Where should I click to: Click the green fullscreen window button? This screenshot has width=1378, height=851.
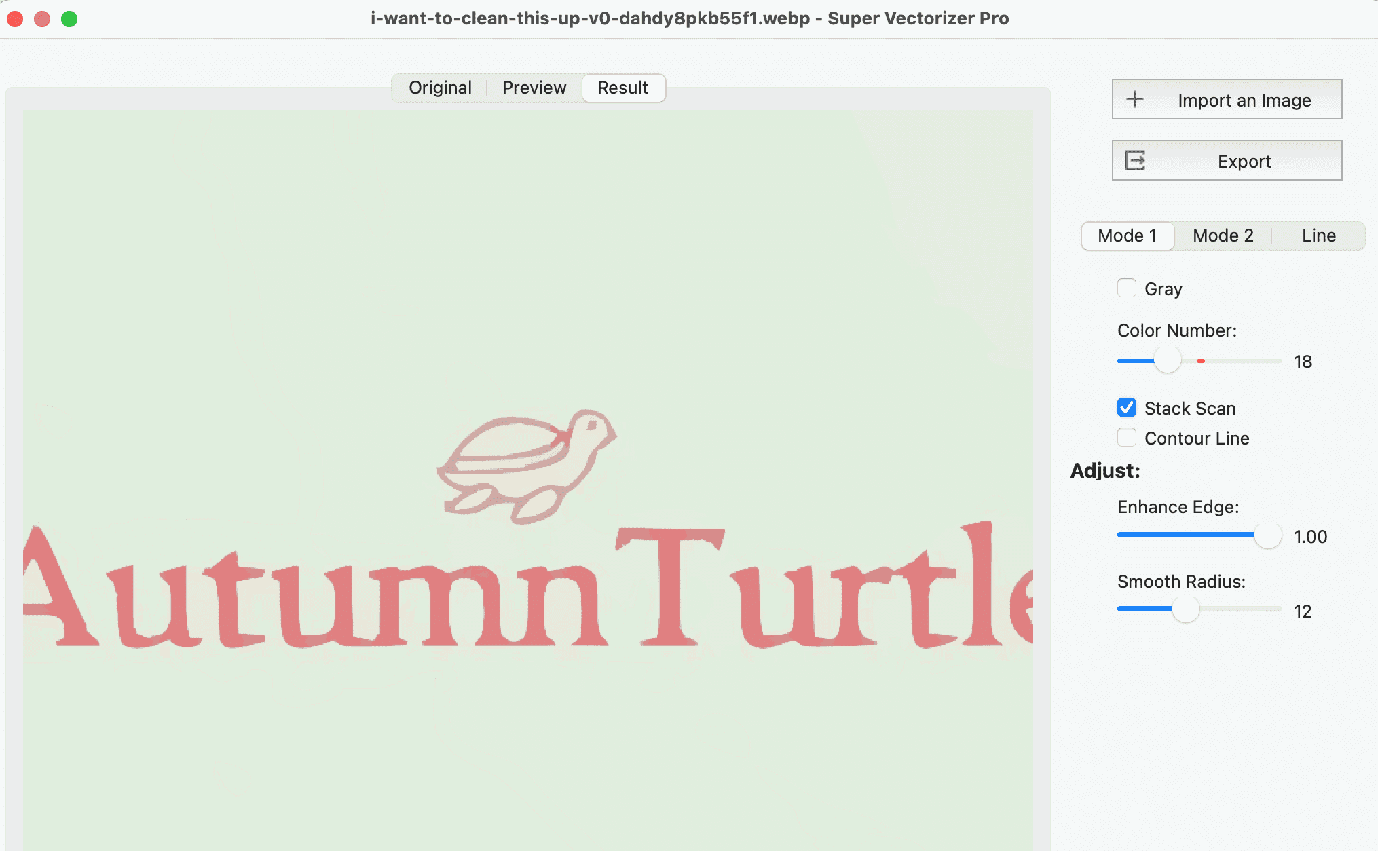(x=69, y=19)
